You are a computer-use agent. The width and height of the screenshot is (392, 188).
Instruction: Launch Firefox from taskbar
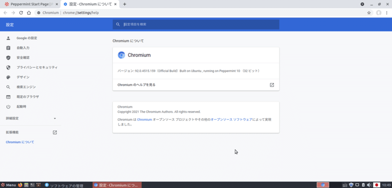20,185
